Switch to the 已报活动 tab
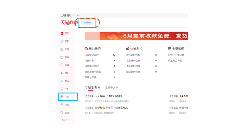 click(x=112, y=88)
